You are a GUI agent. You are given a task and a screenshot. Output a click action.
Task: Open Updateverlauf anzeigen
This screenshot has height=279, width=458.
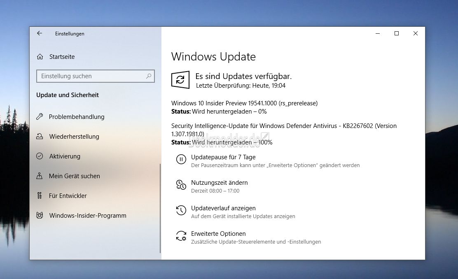tap(223, 208)
